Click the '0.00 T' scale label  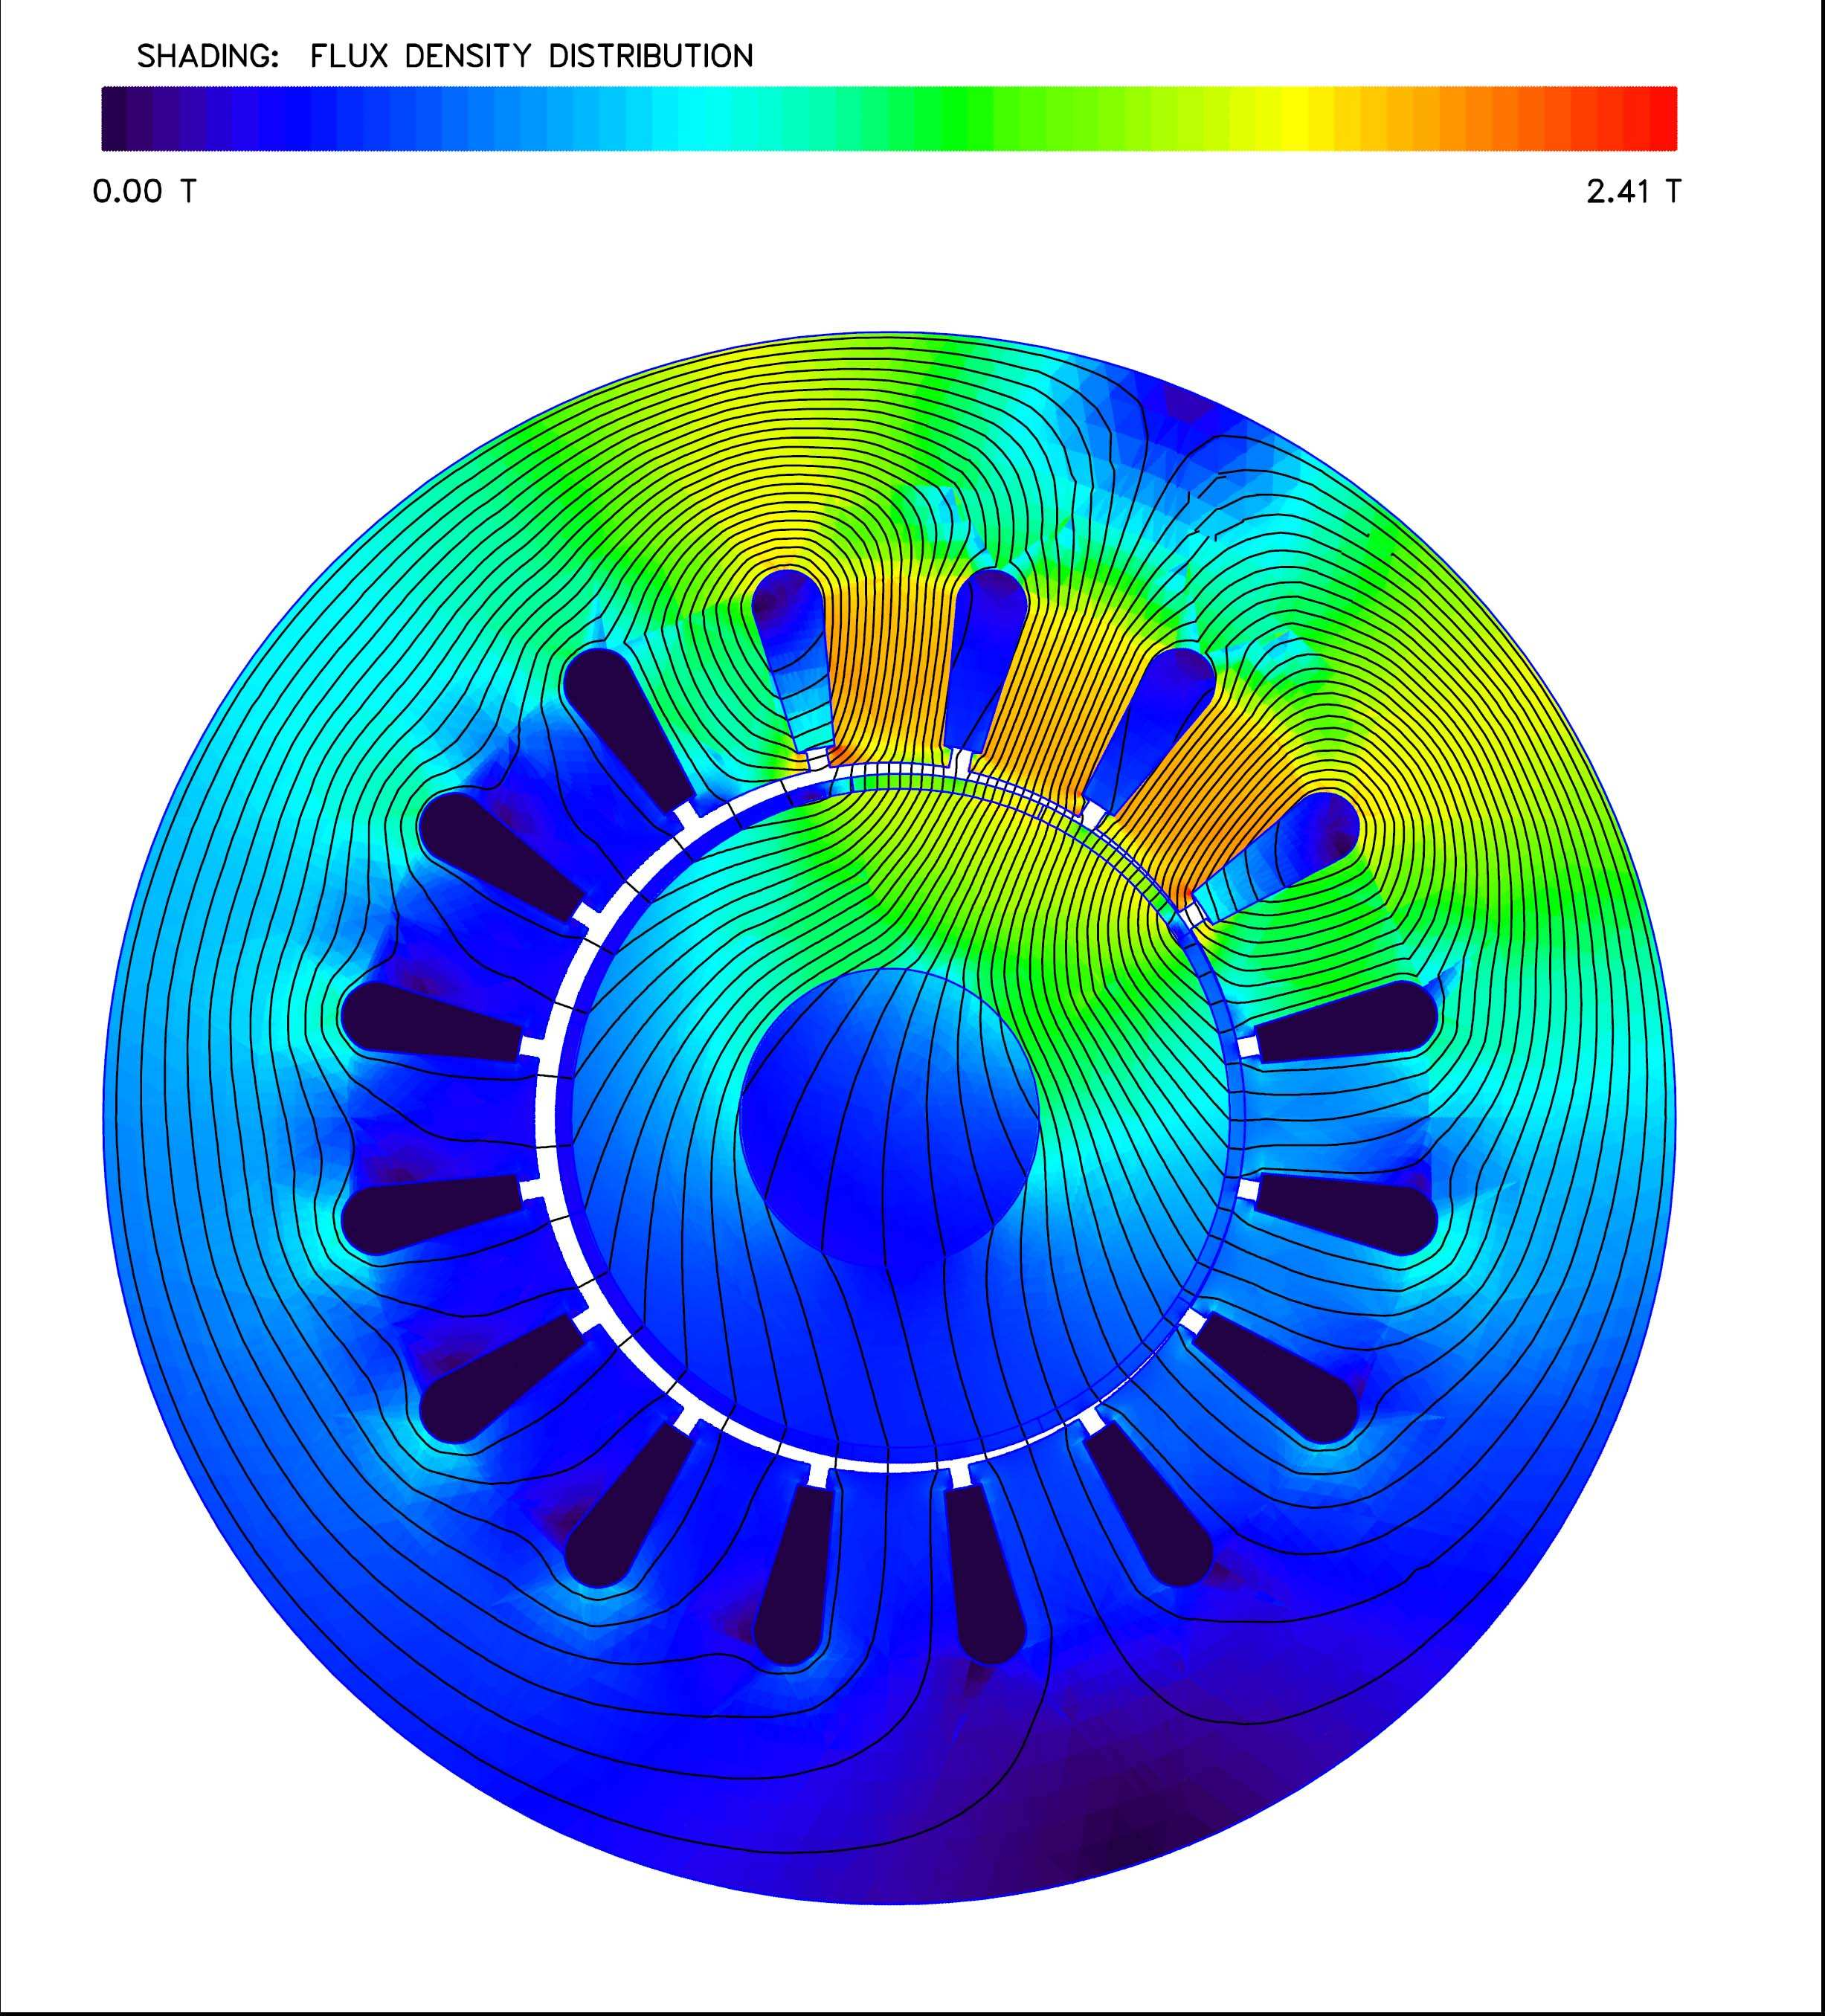pyautogui.click(x=144, y=191)
